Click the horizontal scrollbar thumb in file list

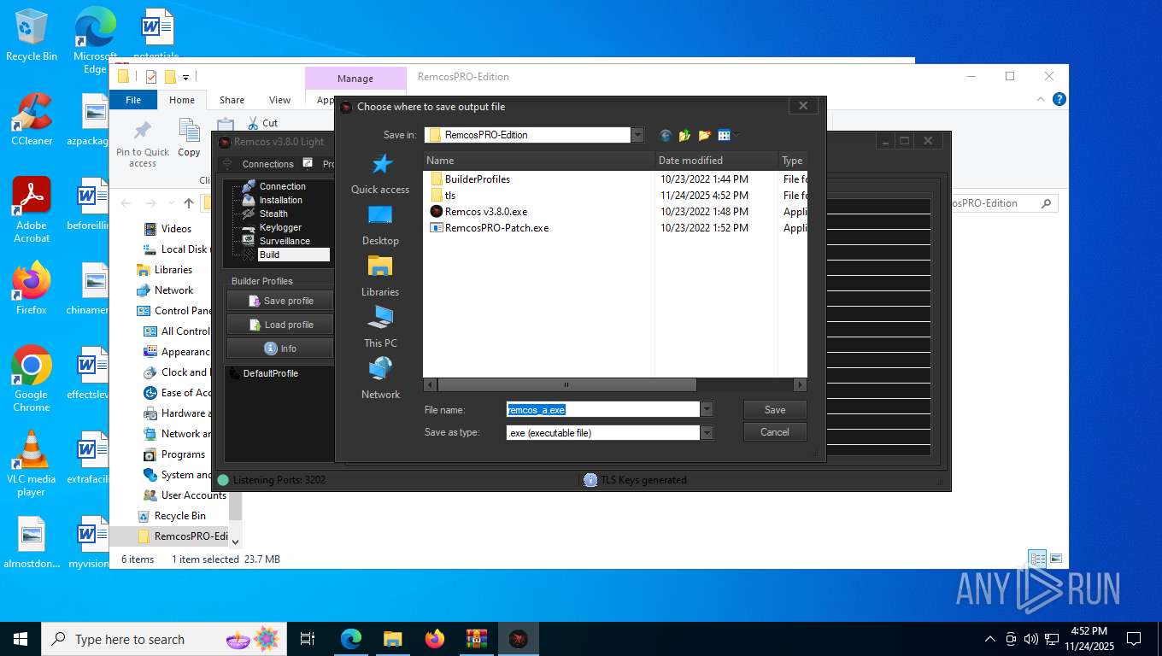[x=566, y=385]
